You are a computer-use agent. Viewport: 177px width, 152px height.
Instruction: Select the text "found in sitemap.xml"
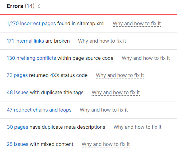[81, 24]
